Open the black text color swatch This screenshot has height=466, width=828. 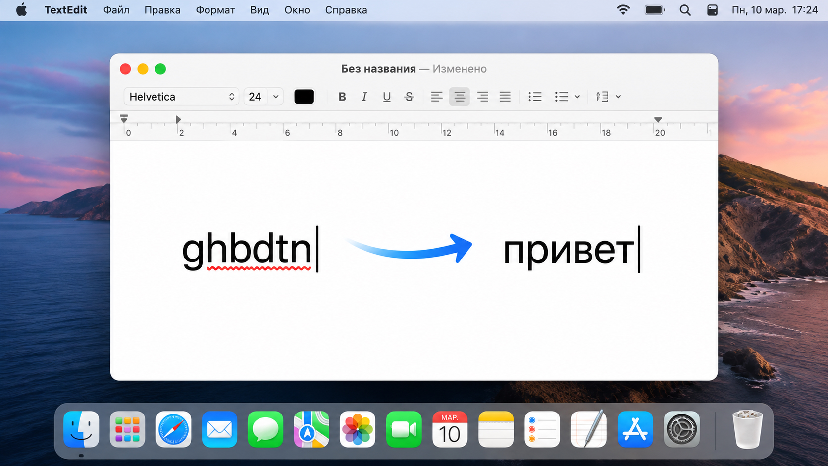pyautogui.click(x=304, y=97)
